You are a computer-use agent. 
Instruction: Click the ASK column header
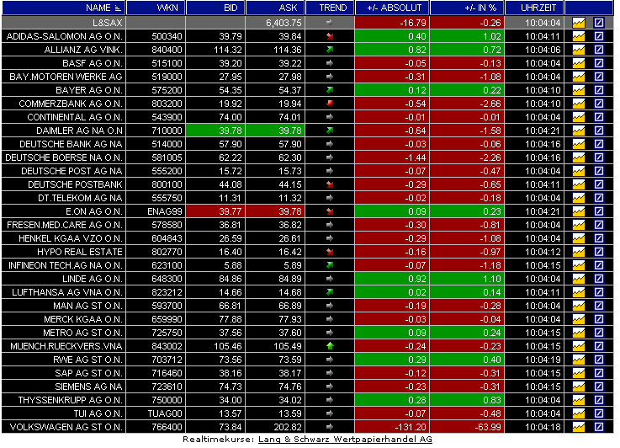click(x=275, y=8)
